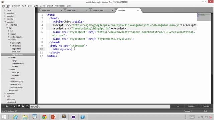This screenshot has width=214, height=120.
Task: Open passport-init.js in the sidebar
Action: [x=16, y=87]
